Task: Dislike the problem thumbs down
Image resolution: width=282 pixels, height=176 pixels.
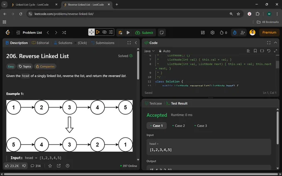Action: (24, 166)
